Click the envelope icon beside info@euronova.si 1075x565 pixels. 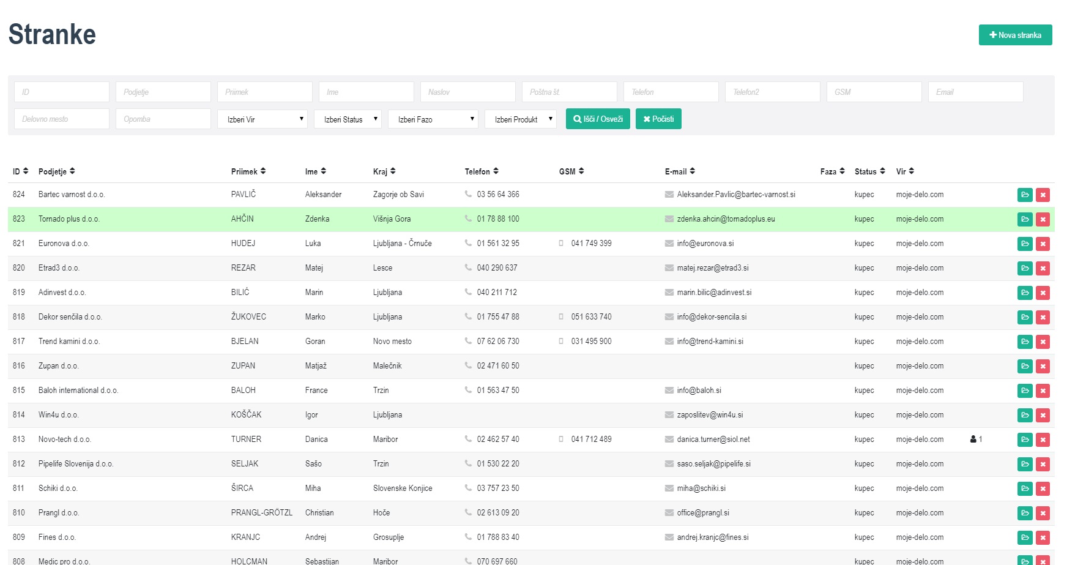click(669, 243)
